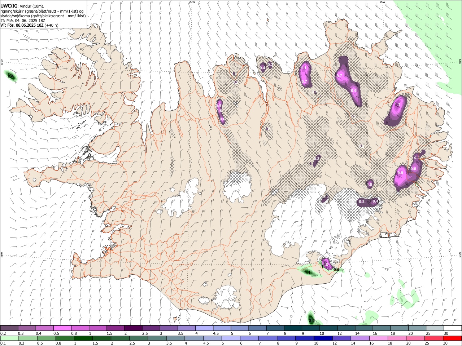Viewport: 462px width, 346px height.
Task: Click the "0.3" value on the central highland blob
Action: (x=317, y=158)
